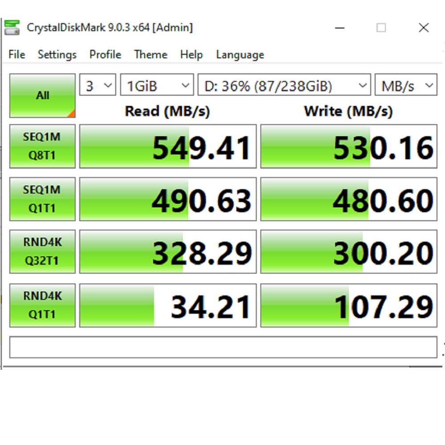Open the Help menu
Screen dimensions: 445x445
191,54
